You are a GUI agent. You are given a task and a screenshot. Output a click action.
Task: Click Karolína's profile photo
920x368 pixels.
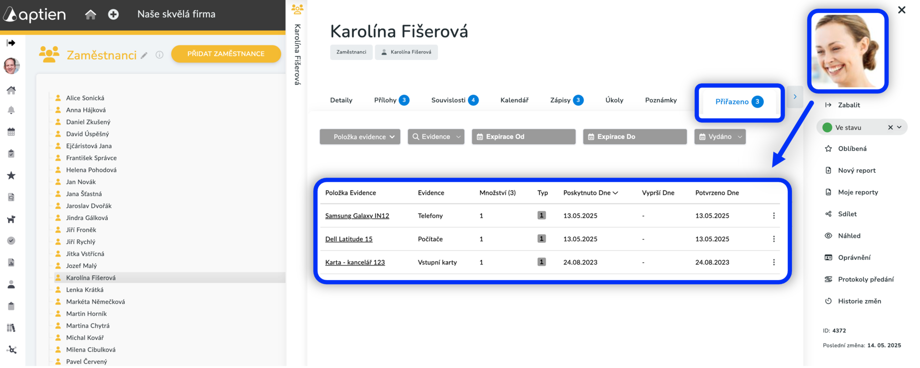click(848, 51)
